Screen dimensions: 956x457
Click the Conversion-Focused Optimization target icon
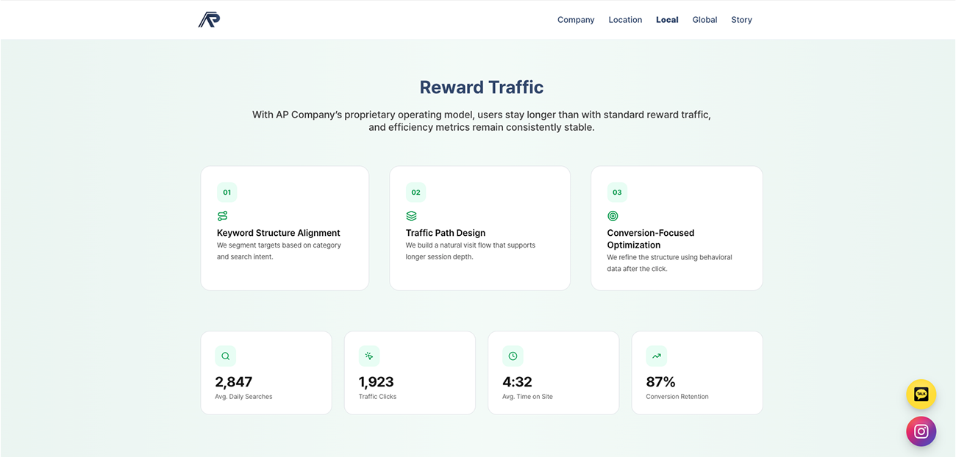(613, 216)
